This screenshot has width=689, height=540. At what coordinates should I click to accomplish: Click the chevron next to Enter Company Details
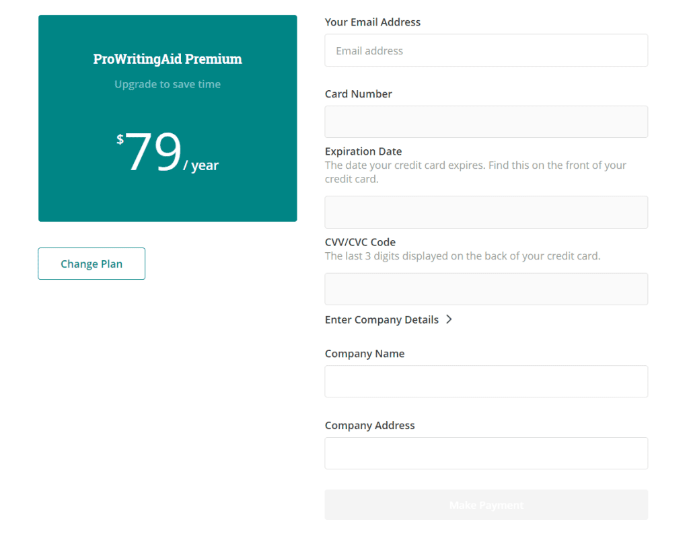pos(449,319)
